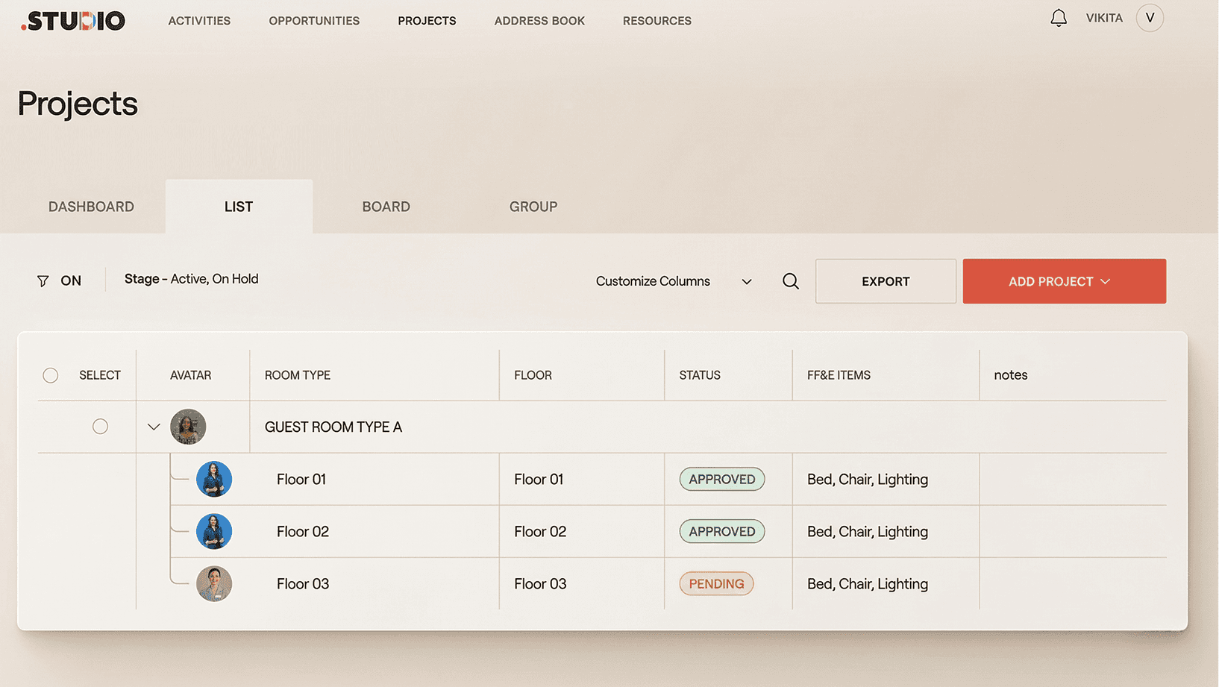Screen dimensions: 1219x687
Task: Toggle the filter ON control
Action: (72, 280)
